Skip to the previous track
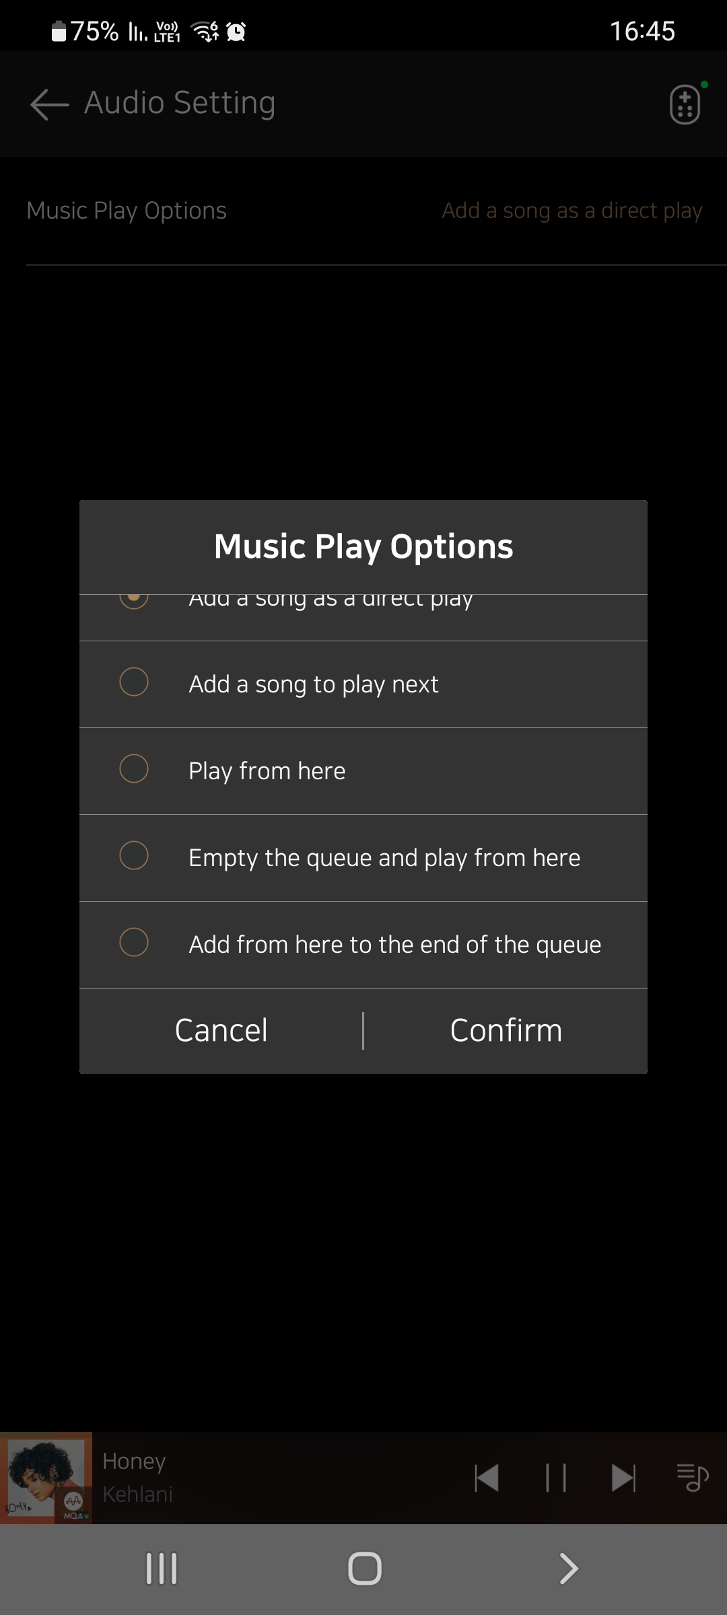This screenshot has height=1615, width=727. tap(487, 1478)
